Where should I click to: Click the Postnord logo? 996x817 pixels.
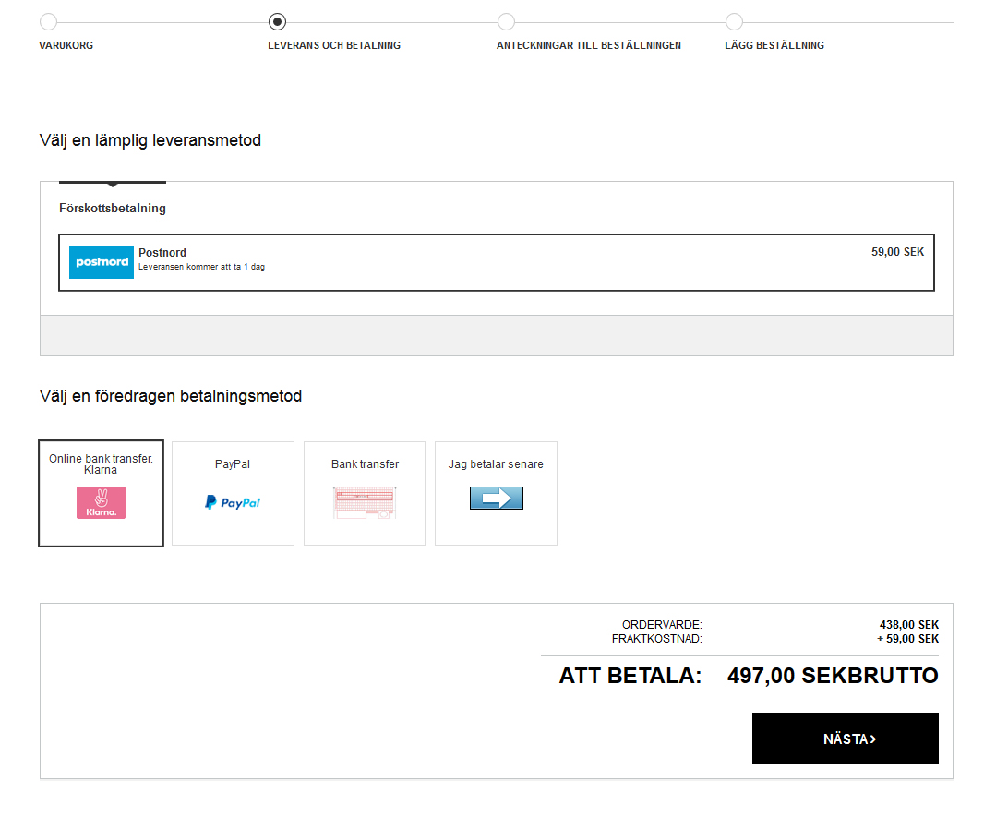[102, 262]
